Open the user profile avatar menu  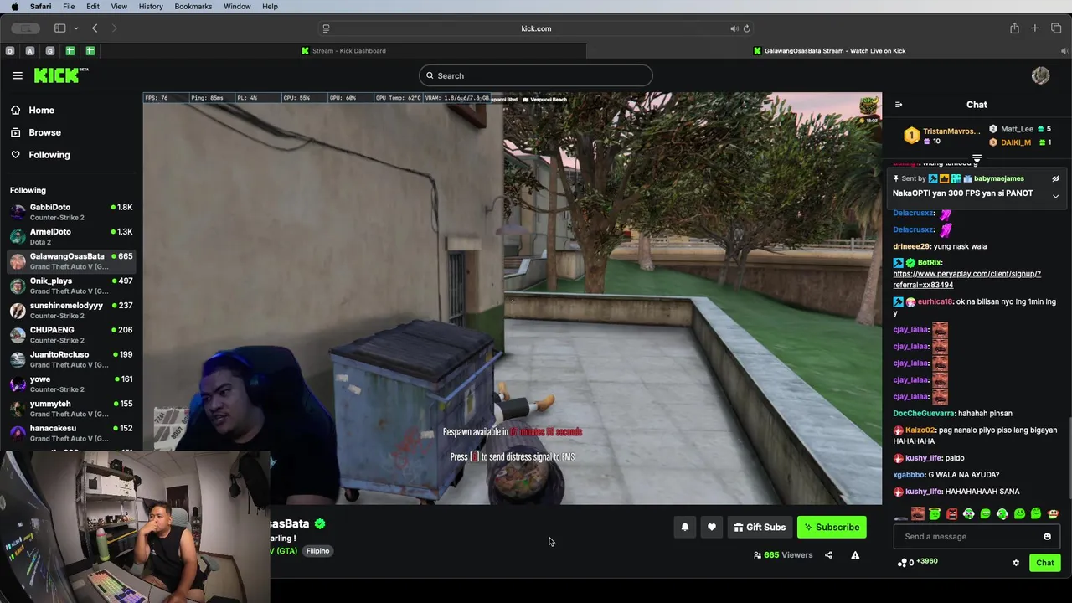pyautogui.click(x=1040, y=75)
